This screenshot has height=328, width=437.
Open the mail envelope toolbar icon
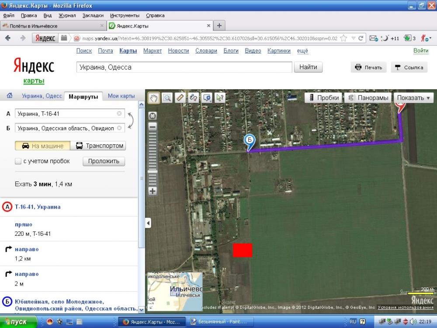click(x=374, y=38)
